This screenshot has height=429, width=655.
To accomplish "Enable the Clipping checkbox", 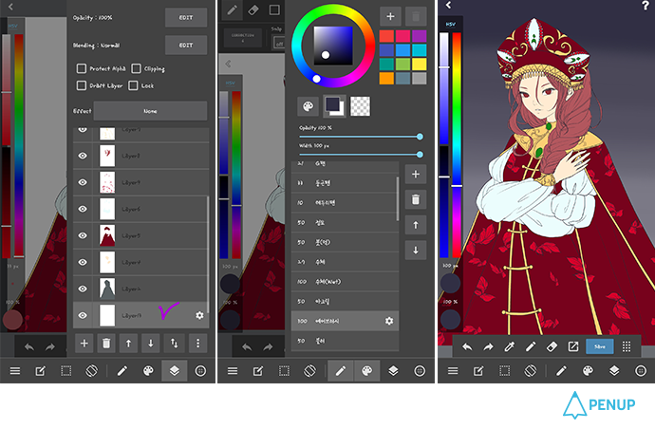I will coord(136,68).
